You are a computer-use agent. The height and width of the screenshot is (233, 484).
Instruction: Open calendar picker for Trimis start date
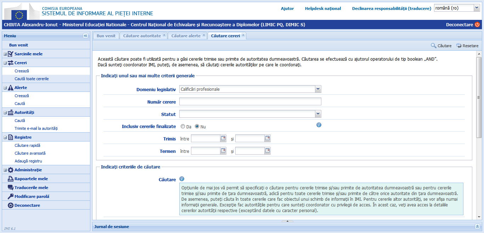coord(223,138)
